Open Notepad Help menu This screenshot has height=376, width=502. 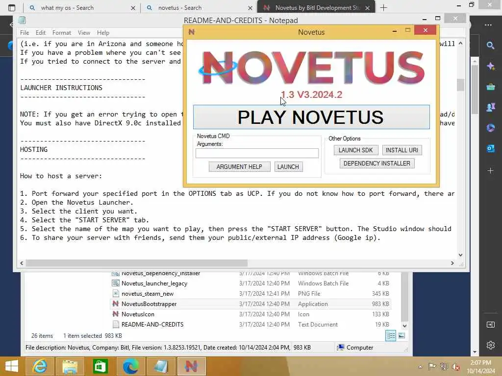103,33
